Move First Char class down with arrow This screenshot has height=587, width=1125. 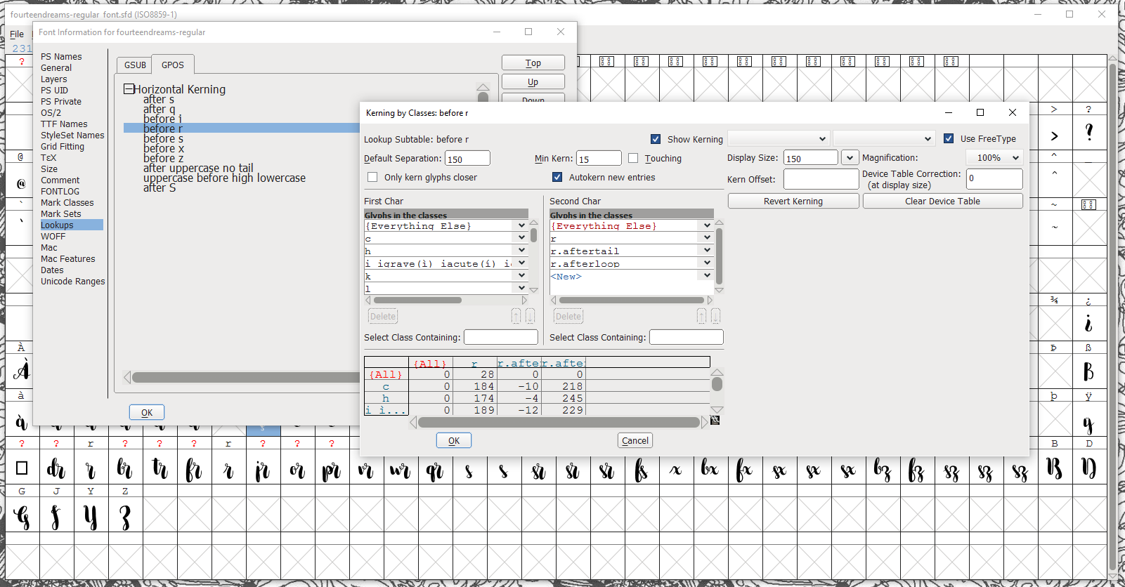click(530, 316)
